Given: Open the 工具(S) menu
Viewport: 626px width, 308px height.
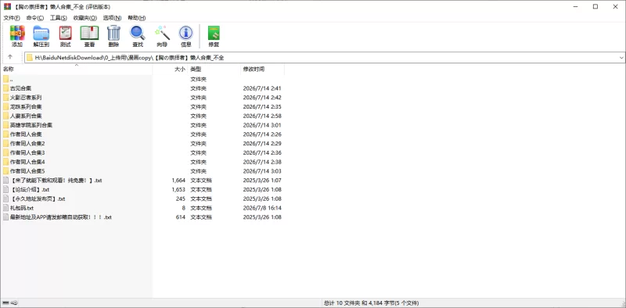Looking at the screenshot, I should (x=58, y=18).
